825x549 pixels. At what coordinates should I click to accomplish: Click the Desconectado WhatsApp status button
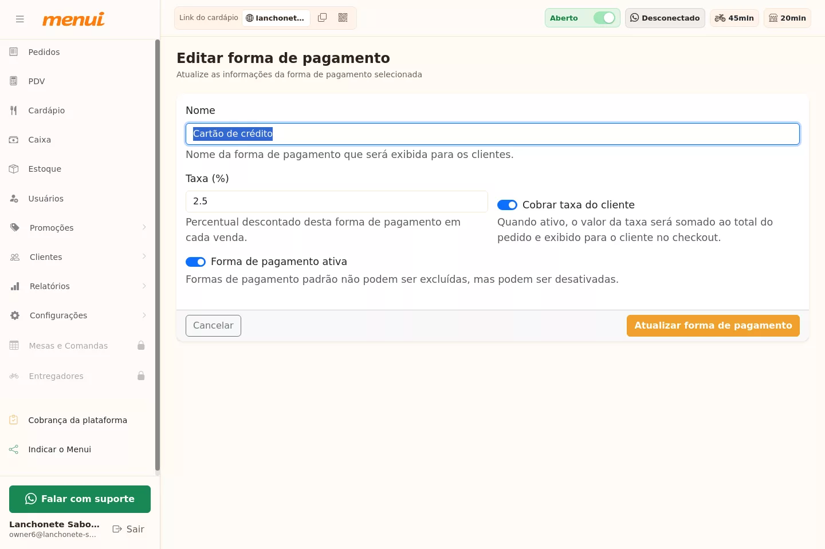[665, 18]
